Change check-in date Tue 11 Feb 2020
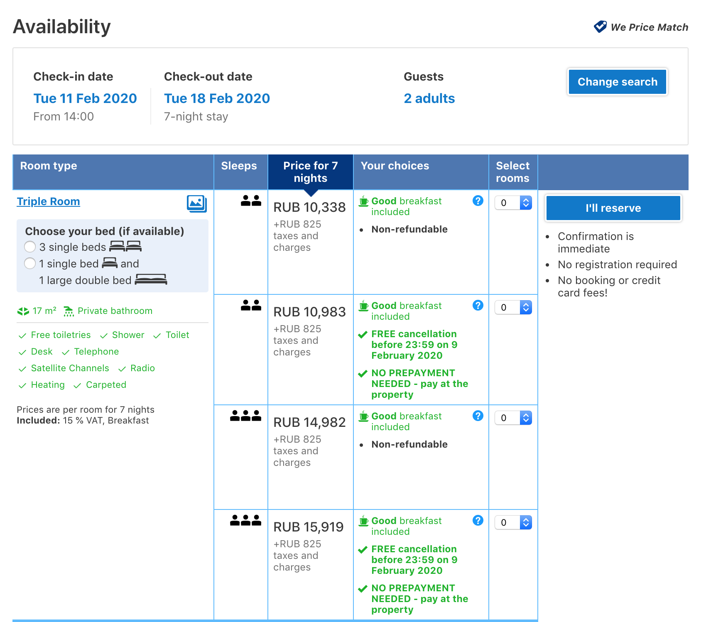The width and height of the screenshot is (706, 622). (85, 98)
